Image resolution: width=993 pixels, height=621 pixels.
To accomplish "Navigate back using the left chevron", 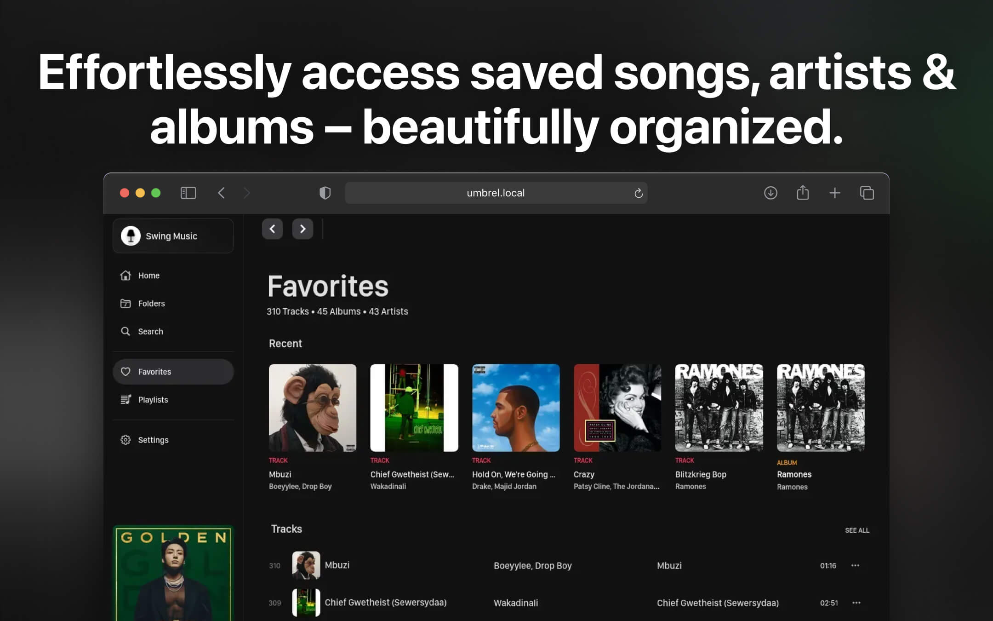I will coord(273,229).
